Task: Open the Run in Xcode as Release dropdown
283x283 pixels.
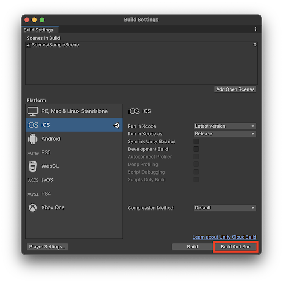Action: 225,134
